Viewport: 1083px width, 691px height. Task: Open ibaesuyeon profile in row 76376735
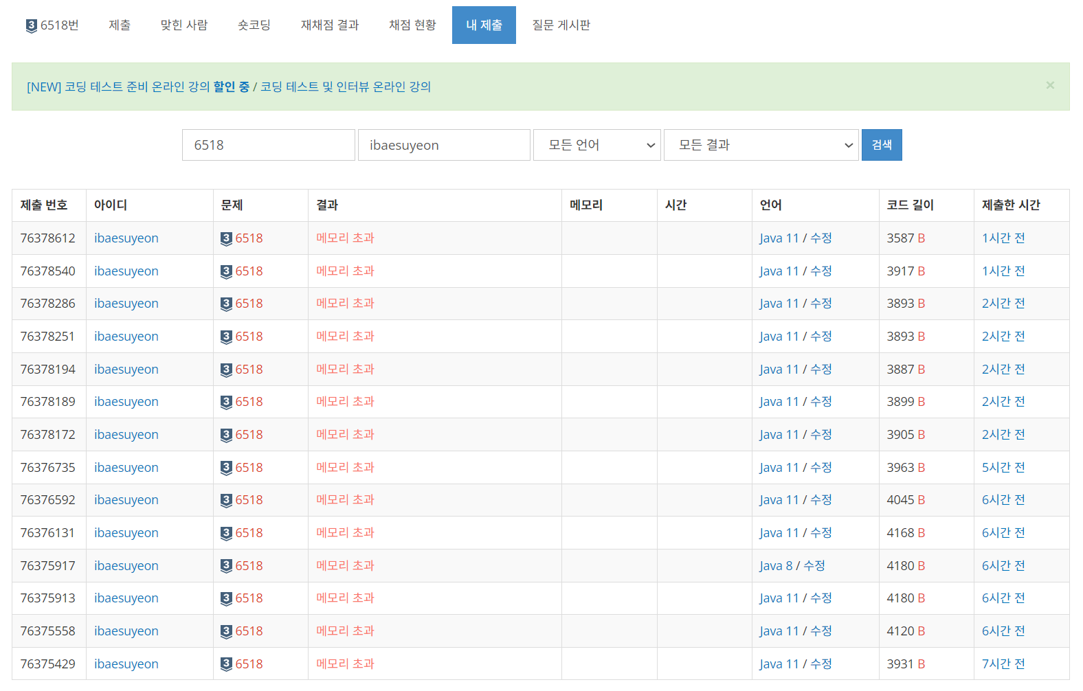[x=126, y=468]
